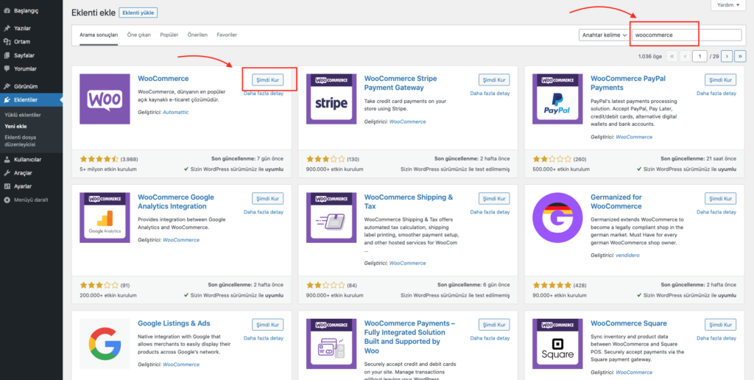Image resolution: width=754 pixels, height=380 pixels.
Task: Click the Ortam media icon
Action: pos(7,42)
